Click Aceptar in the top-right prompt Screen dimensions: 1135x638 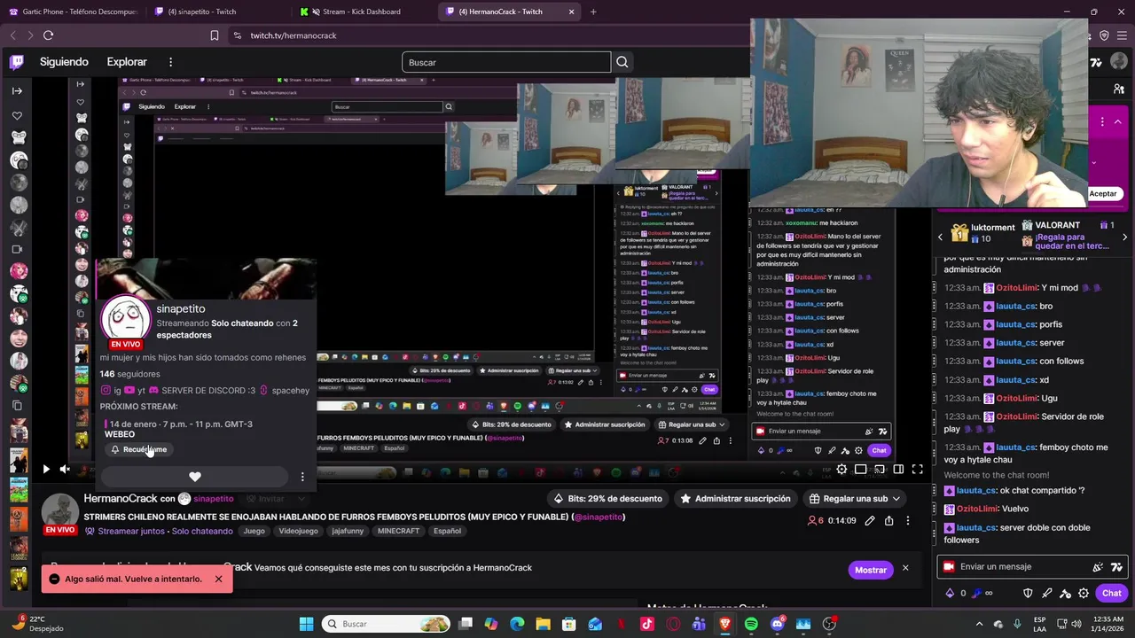1103,193
